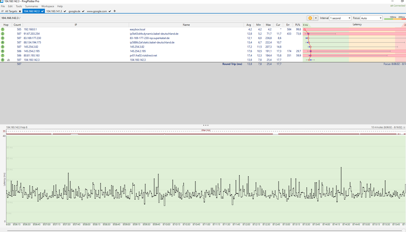406x232 pixels.
Task: Click the Avg column header
Action: pyautogui.click(x=249, y=25)
